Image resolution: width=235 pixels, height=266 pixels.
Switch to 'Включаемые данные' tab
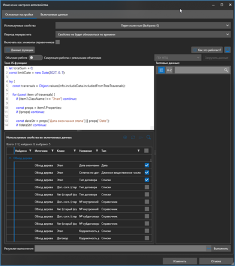point(54,14)
